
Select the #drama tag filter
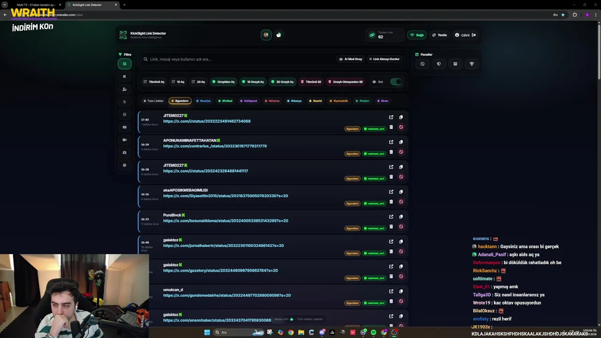[272, 101]
